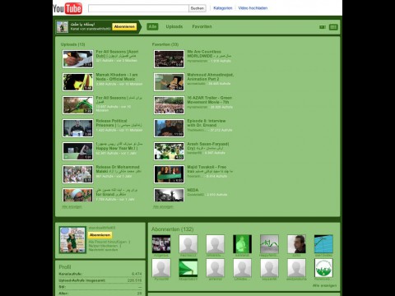The width and height of the screenshot is (395, 296).
Task: Open the 16 AZAR Trailer thumbnail
Action: (x=169, y=105)
